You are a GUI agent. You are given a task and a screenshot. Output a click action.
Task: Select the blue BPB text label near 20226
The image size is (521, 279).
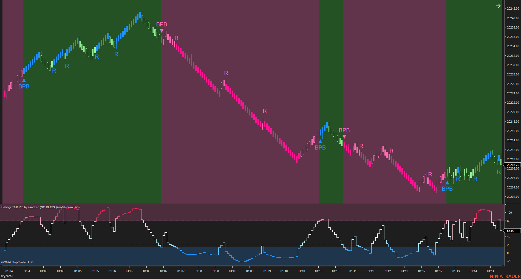coord(24,86)
